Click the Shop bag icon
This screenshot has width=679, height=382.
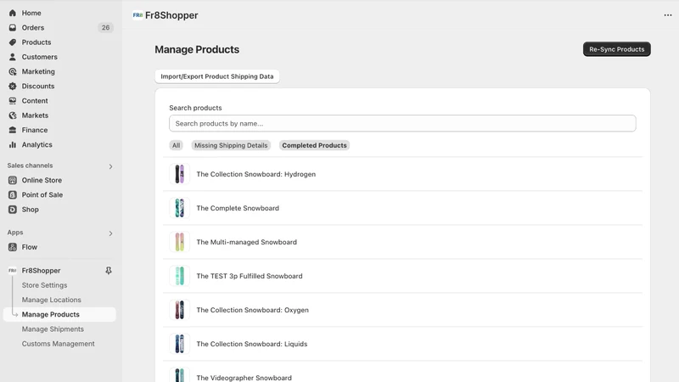pyautogui.click(x=13, y=210)
